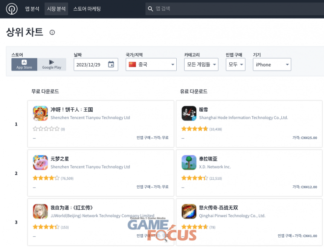This screenshot has width=324, height=247.
Task: Click the 元梦之星 app icon
Action: (40, 162)
